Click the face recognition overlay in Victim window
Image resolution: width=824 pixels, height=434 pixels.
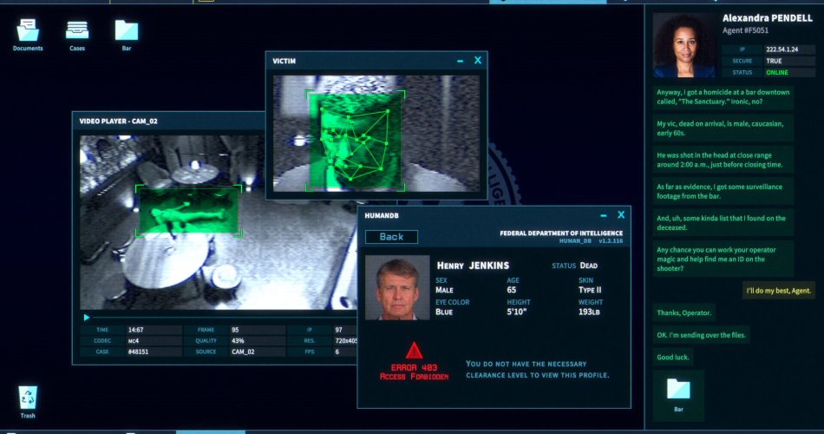point(356,140)
